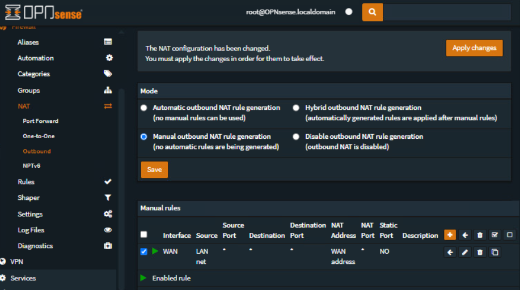
Task: Click the 'WAN address' NAT cell
Action: click(x=343, y=257)
